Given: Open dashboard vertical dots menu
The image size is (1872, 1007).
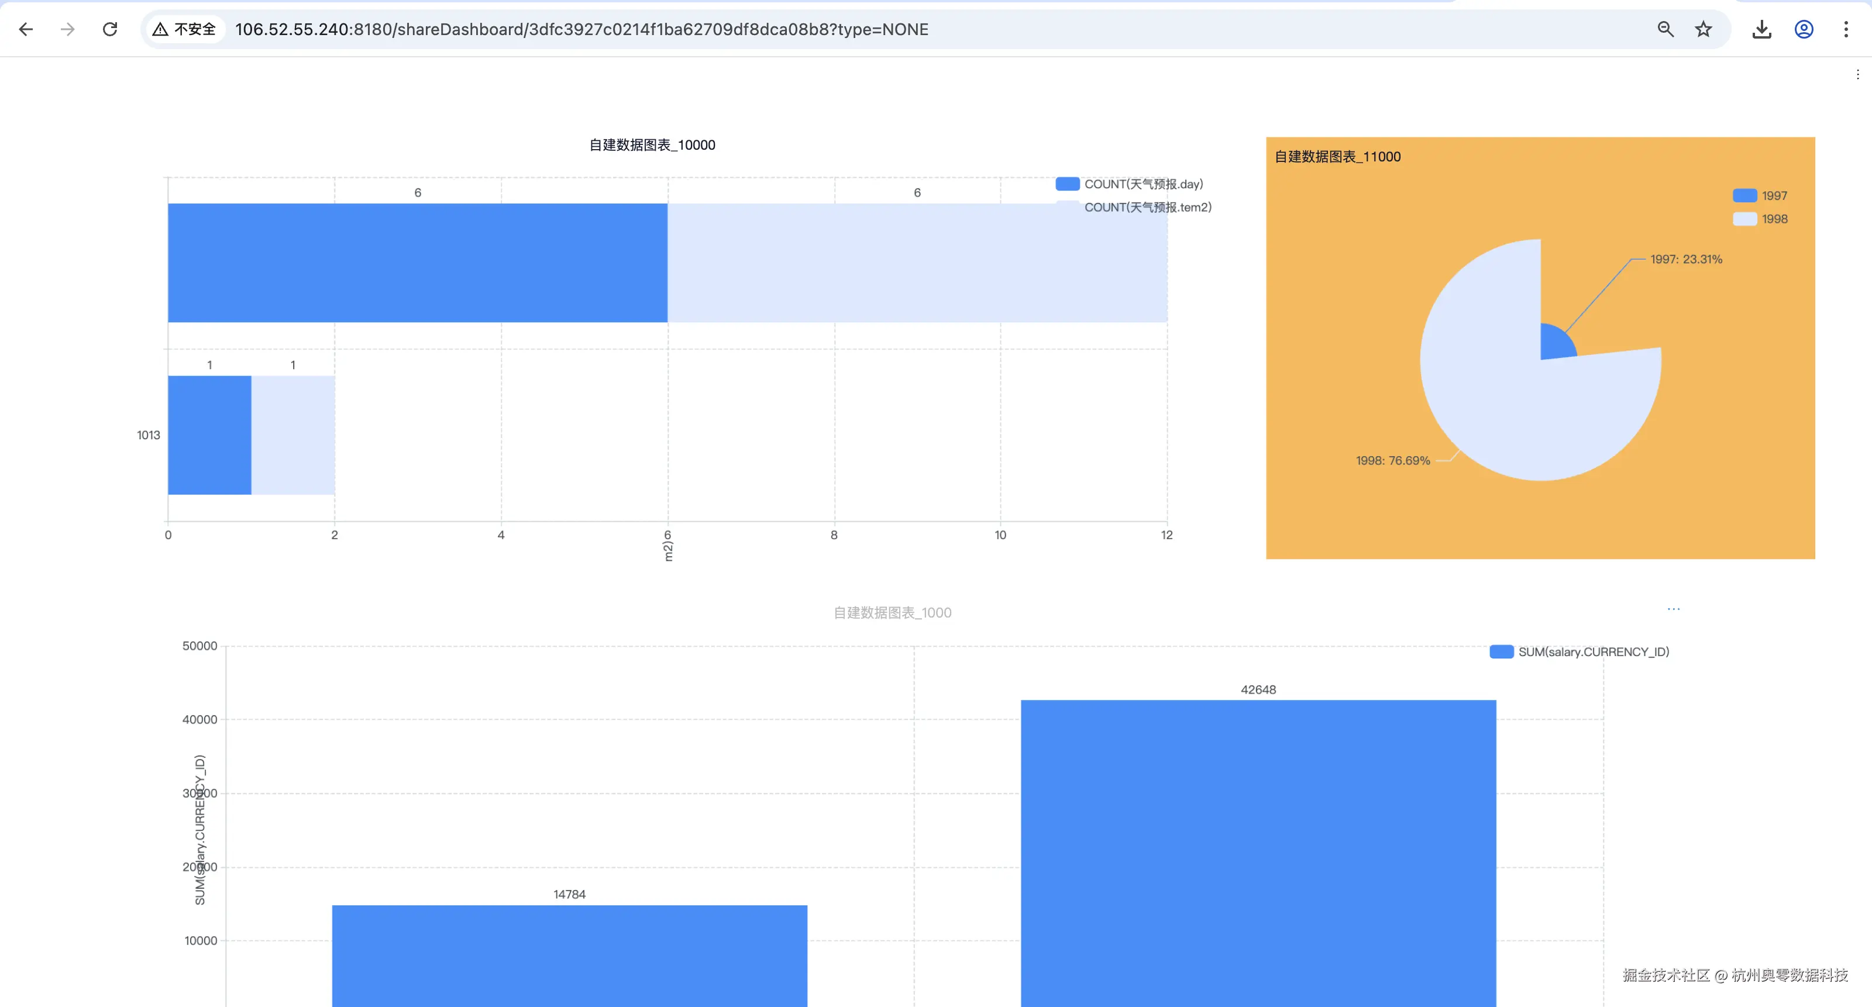Looking at the screenshot, I should [1857, 75].
